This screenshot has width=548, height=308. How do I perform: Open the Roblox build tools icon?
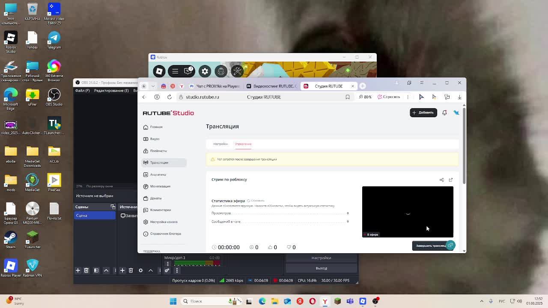click(x=237, y=71)
